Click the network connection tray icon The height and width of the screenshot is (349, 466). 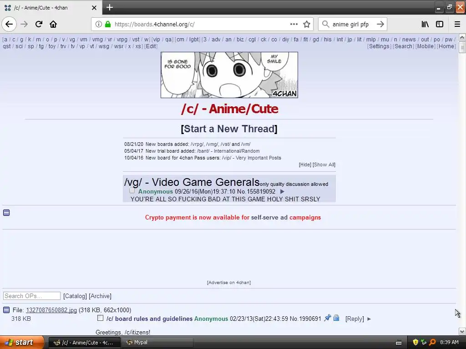pos(424,342)
